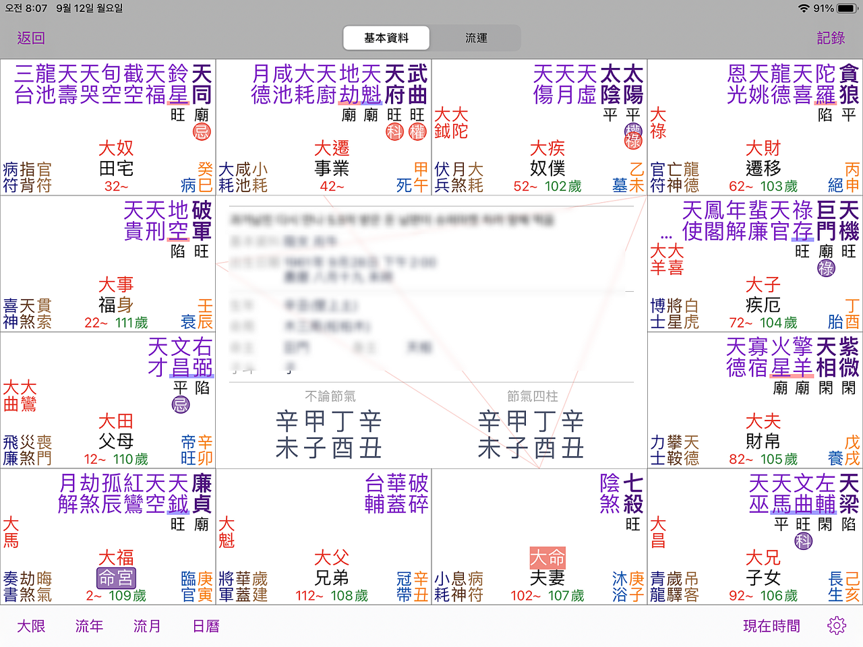Image resolution: width=863 pixels, height=647 pixels.
Task: Tap the highlighted 大命 marker
Action: [547, 557]
